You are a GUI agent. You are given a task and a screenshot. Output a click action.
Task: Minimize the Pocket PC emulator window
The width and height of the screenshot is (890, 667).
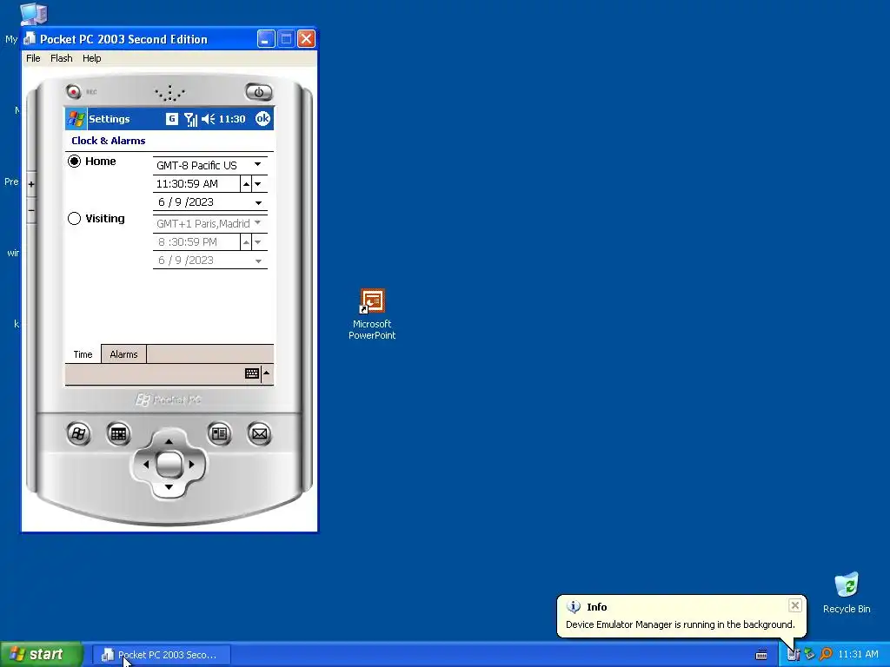pyautogui.click(x=266, y=38)
